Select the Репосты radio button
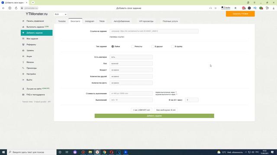Viewport: 277px width, 155px height. click(x=132, y=46)
